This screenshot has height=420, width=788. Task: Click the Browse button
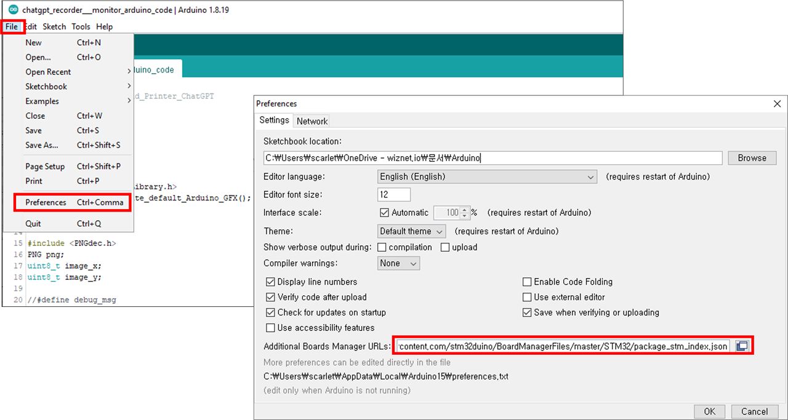(752, 158)
